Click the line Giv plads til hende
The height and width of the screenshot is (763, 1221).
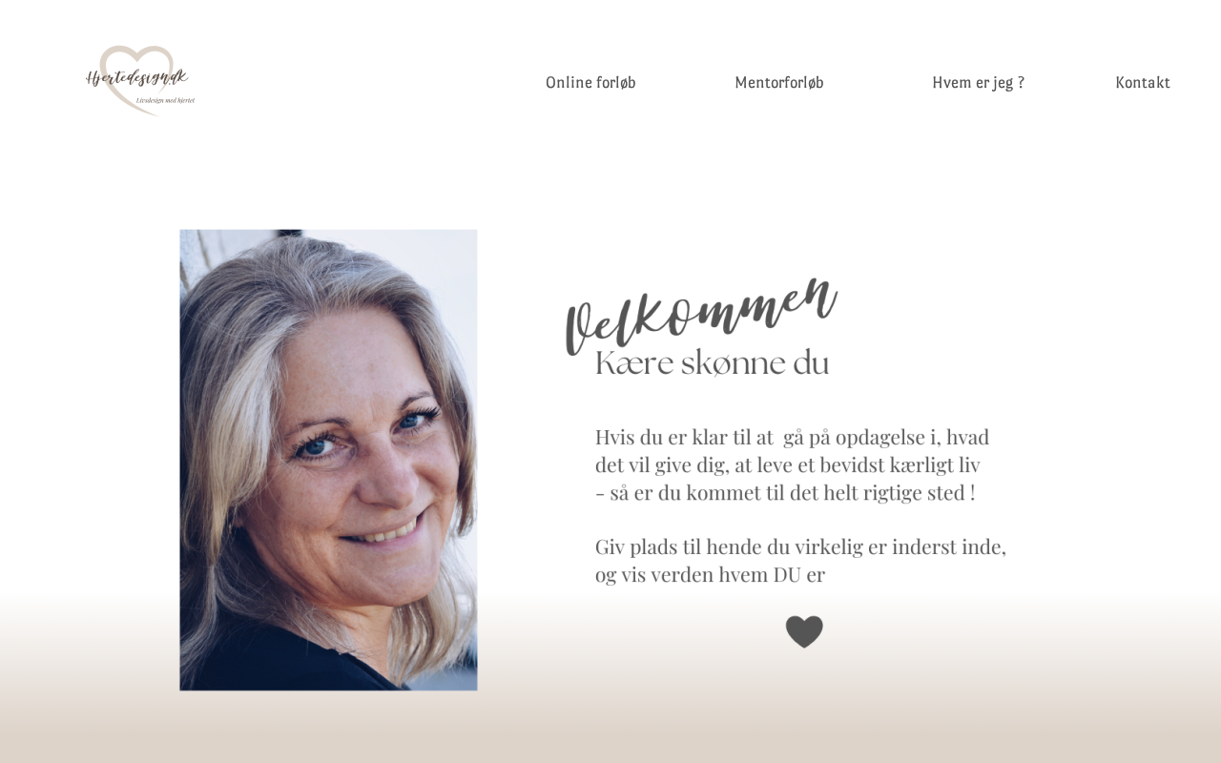pos(800,547)
